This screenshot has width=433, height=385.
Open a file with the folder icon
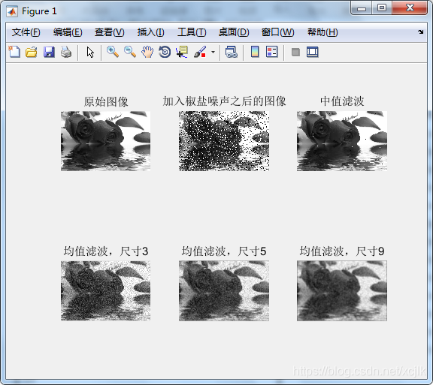click(32, 52)
